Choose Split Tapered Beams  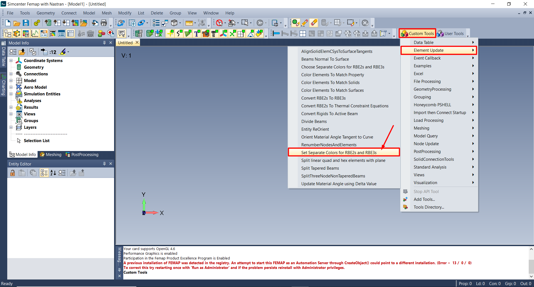pyautogui.click(x=344, y=168)
